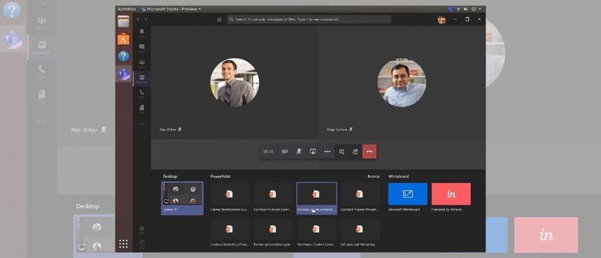Show more apps ellipsis in Teams sidebar

(142, 124)
